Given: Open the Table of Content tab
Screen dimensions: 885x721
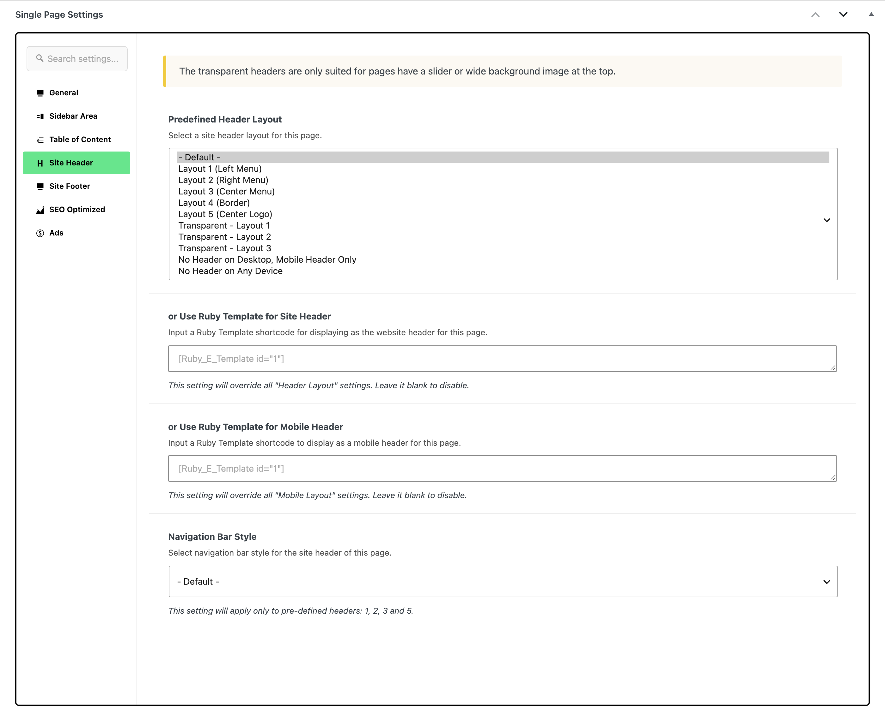Looking at the screenshot, I should pyautogui.click(x=76, y=140).
